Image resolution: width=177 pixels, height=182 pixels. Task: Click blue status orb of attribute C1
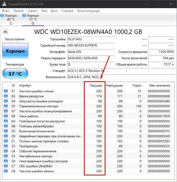tap(6, 141)
